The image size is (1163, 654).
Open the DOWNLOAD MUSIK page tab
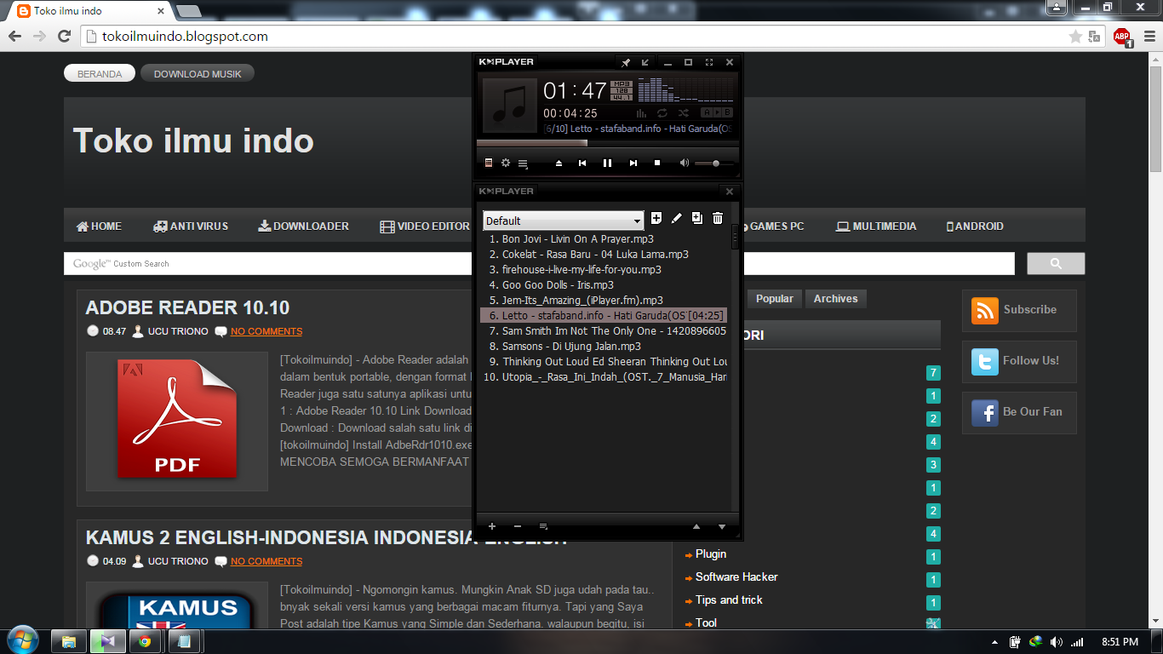(198, 74)
